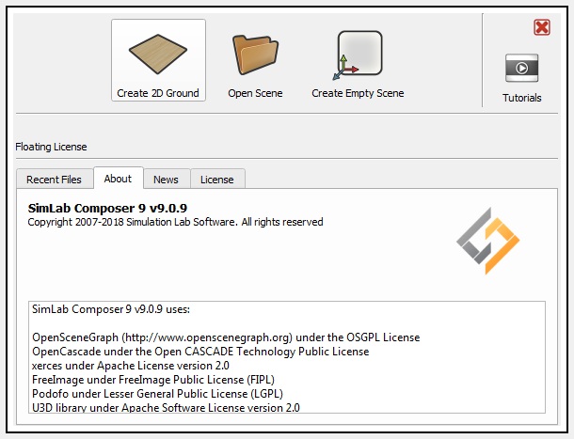The width and height of the screenshot is (574, 439).
Task: Open the Tutorials video icon
Action: coord(521,69)
